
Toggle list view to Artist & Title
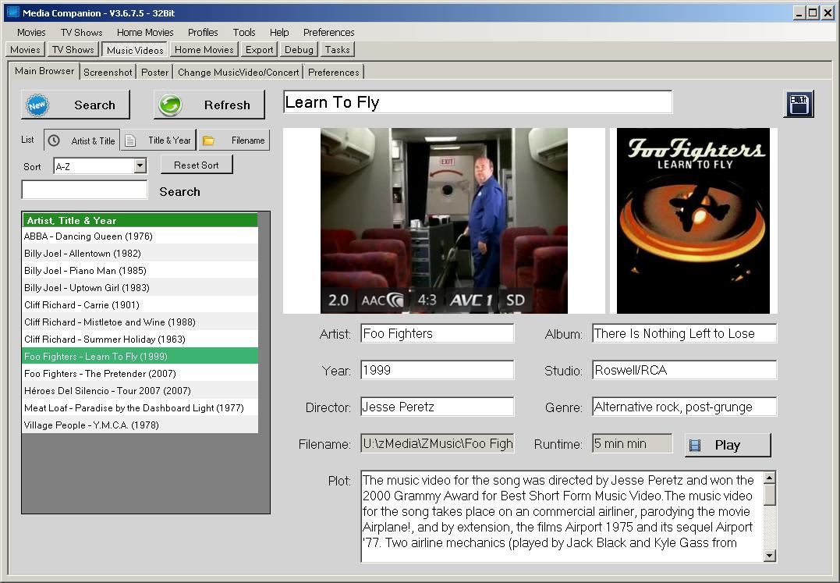click(92, 140)
